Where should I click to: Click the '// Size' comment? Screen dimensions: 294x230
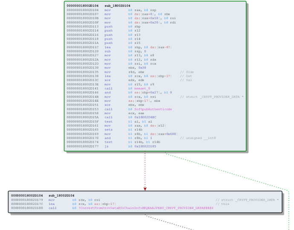tap(187, 72)
